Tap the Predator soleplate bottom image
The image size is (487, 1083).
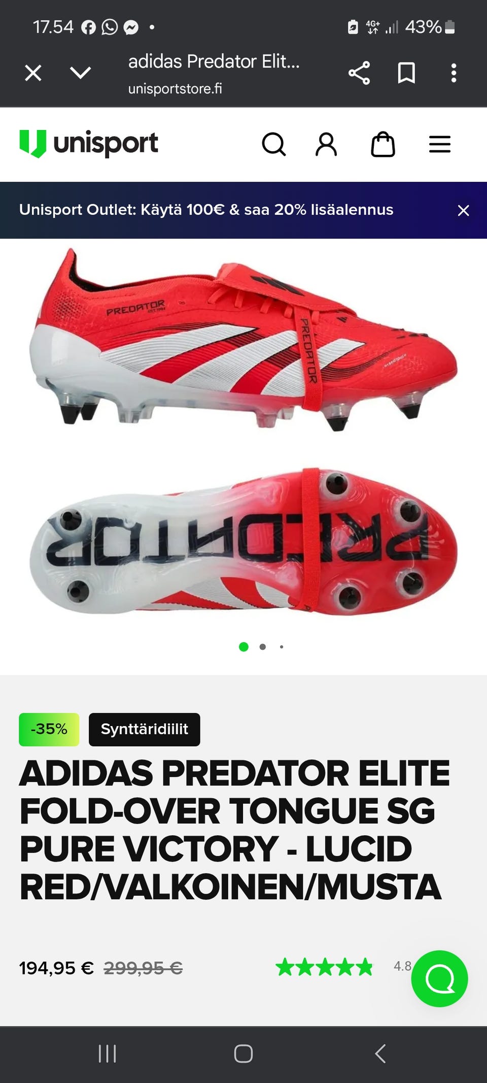(x=244, y=541)
